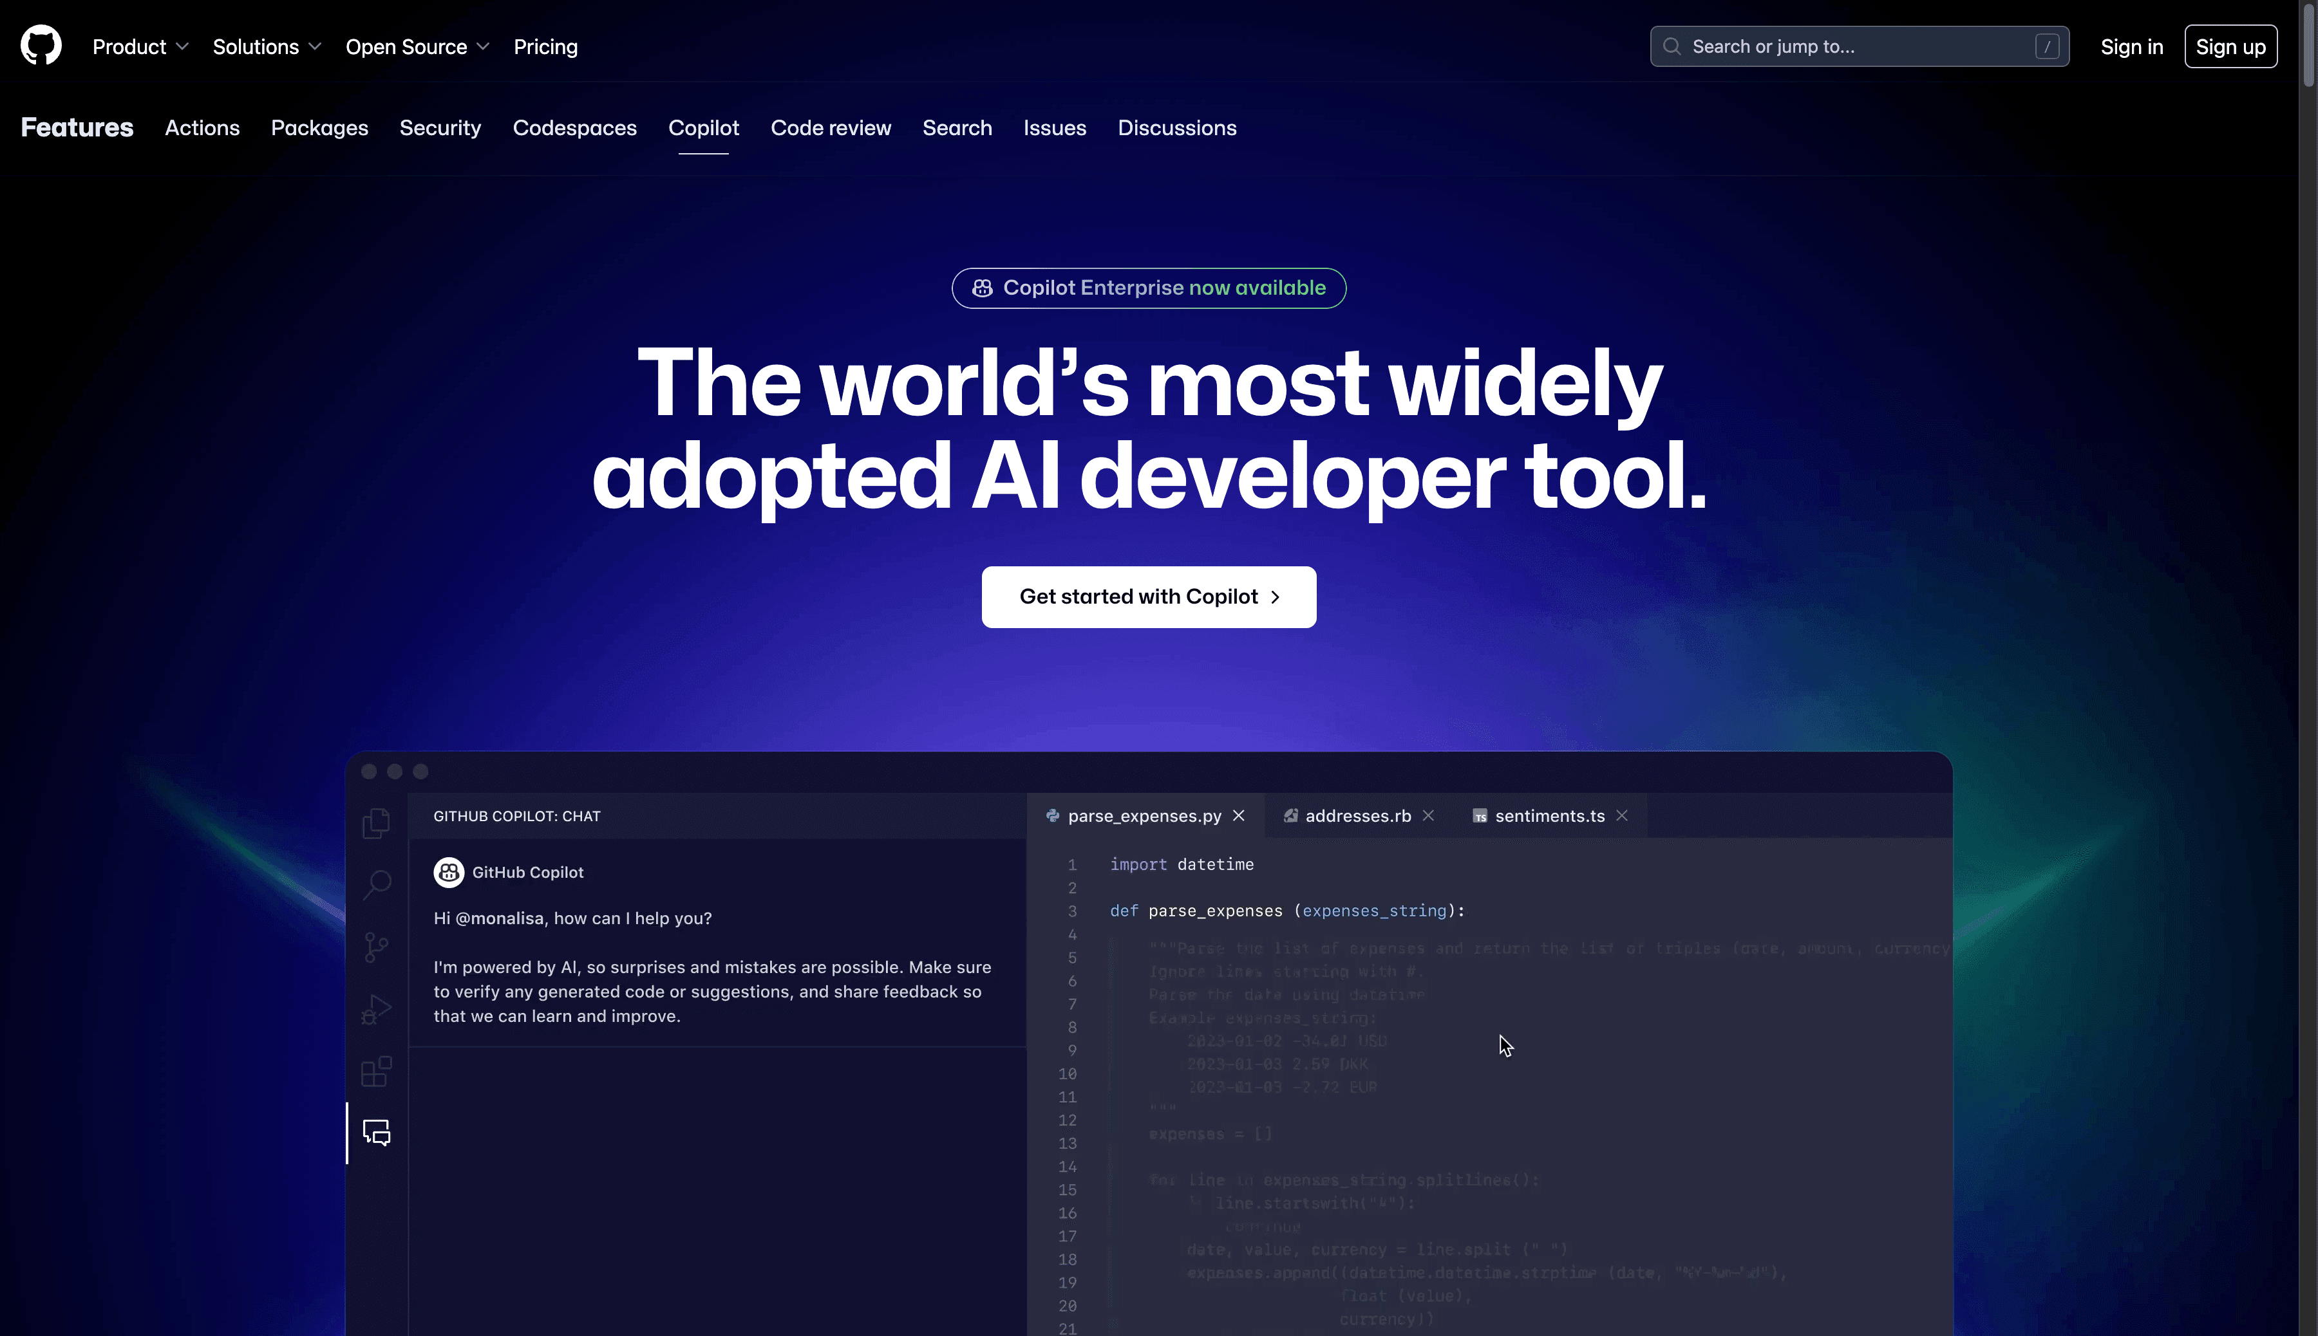Close the parse_expenses.py tab
This screenshot has width=2318, height=1336.
click(x=1238, y=815)
